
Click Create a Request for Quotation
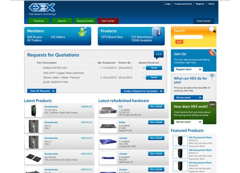(x=142, y=91)
